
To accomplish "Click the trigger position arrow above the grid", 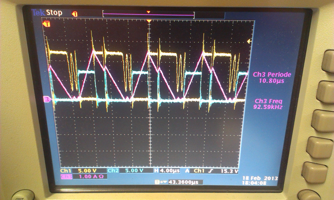I will 149,21.
